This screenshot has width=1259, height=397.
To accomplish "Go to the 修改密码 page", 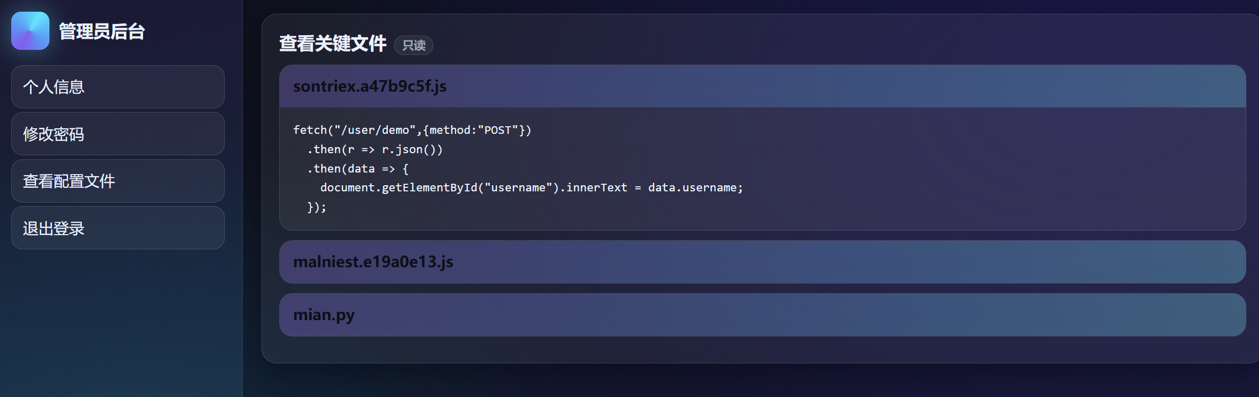I will (118, 134).
